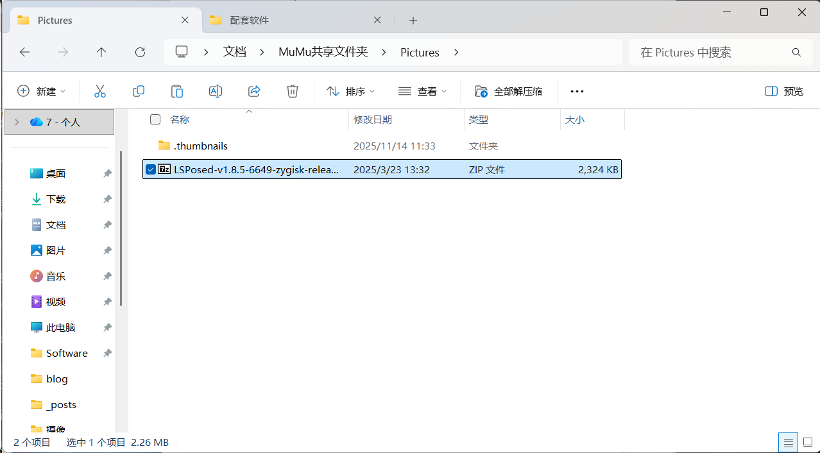
Task: Refresh the current folder view
Action: point(140,52)
